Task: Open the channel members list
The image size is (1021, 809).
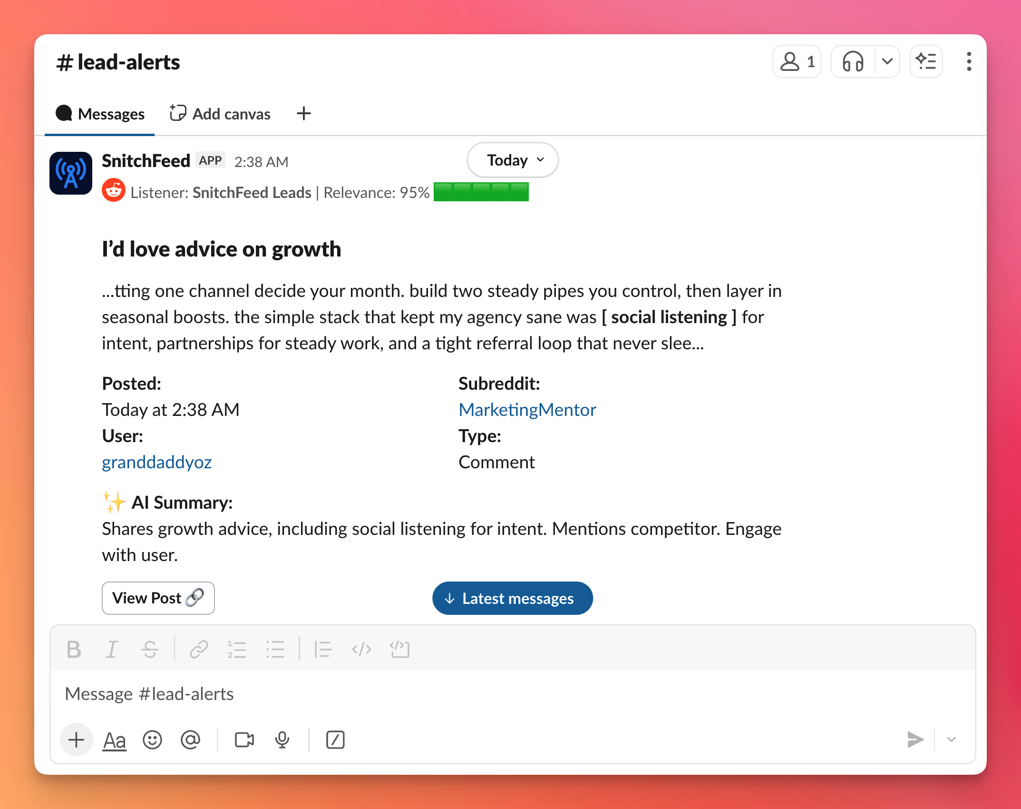Action: click(797, 61)
